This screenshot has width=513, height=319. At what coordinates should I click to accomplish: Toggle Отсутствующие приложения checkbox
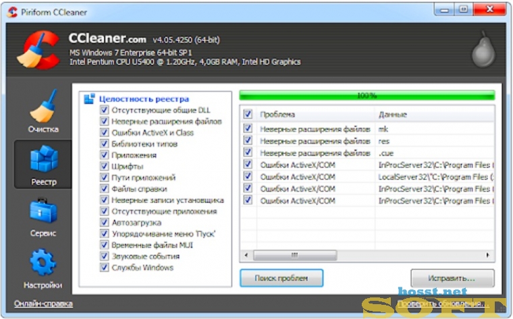tap(104, 211)
